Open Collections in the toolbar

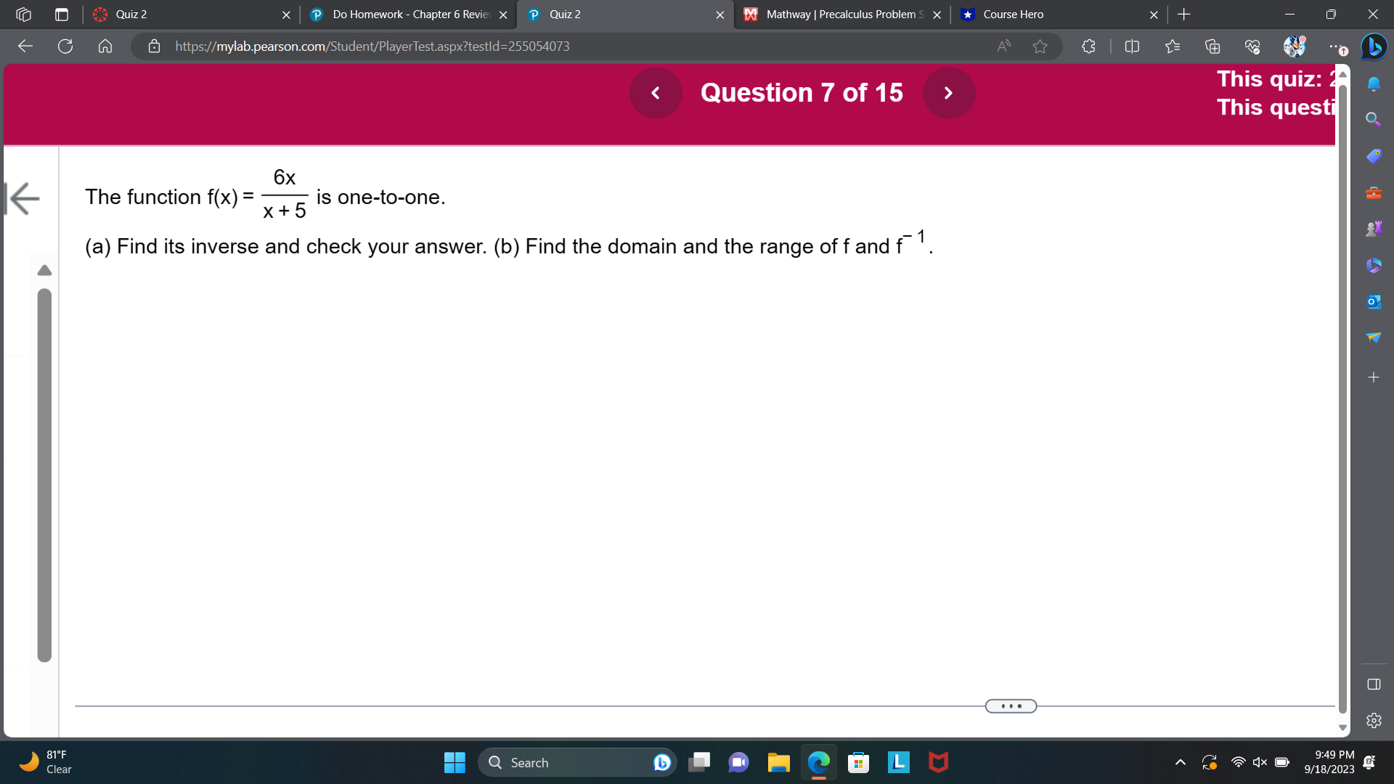(x=1211, y=46)
